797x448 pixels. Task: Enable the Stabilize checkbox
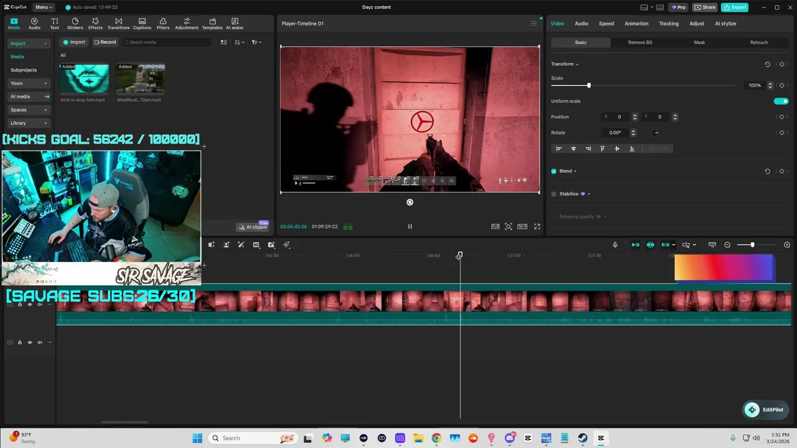[x=554, y=194]
